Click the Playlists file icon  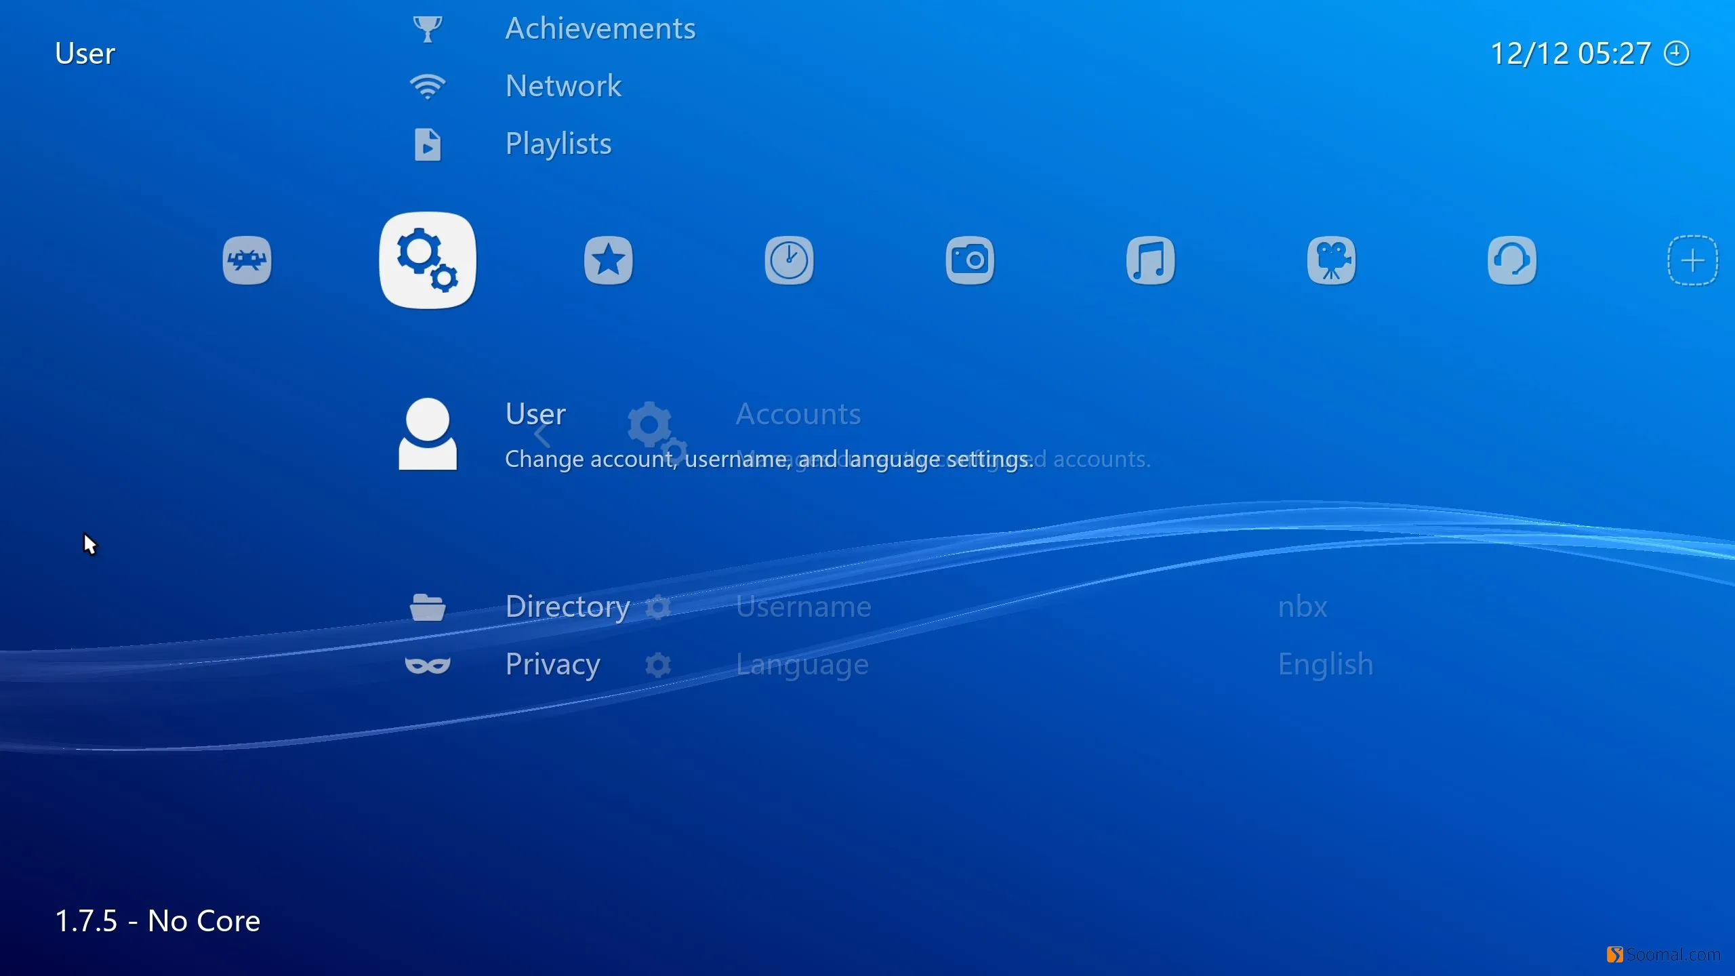click(428, 144)
